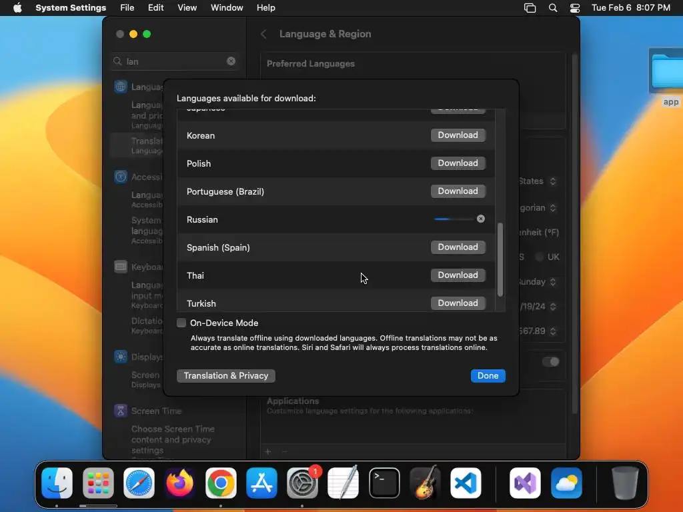Launch Firefox from the Dock
The image size is (683, 512).
point(180,483)
